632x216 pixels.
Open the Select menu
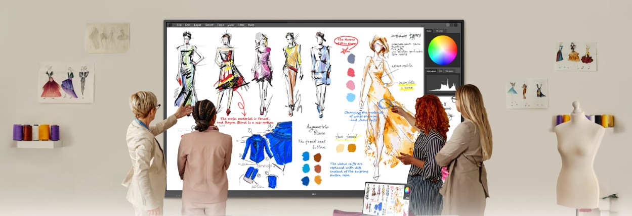pos(209,25)
